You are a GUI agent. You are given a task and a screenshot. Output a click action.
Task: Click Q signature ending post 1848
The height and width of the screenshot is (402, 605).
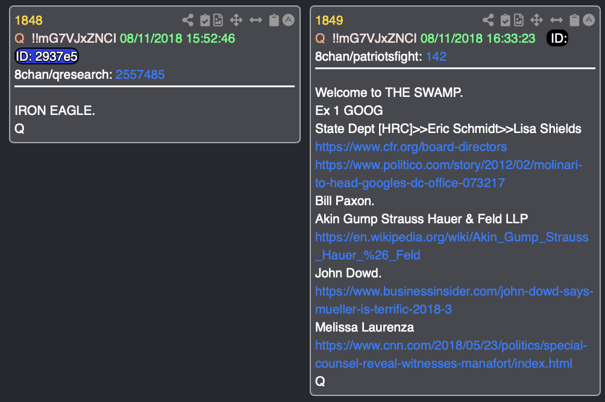(19, 129)
